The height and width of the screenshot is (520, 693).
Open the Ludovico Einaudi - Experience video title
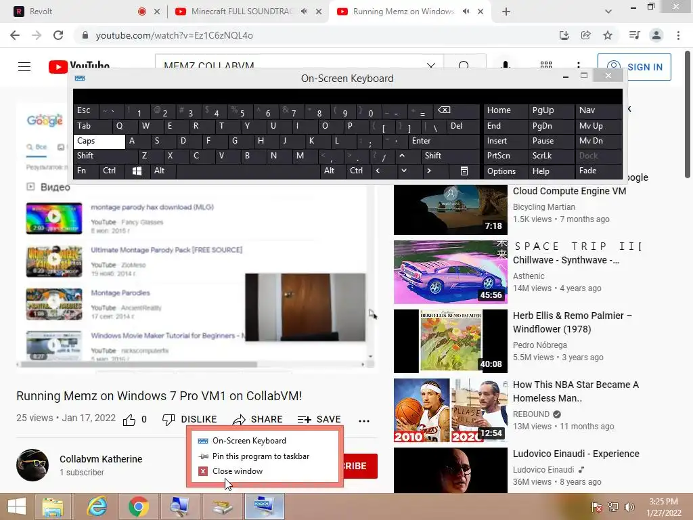coord(577,454)
